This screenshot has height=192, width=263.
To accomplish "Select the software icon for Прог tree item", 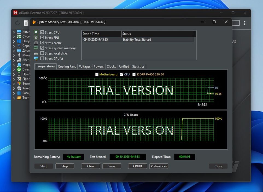I will [19, 79].
